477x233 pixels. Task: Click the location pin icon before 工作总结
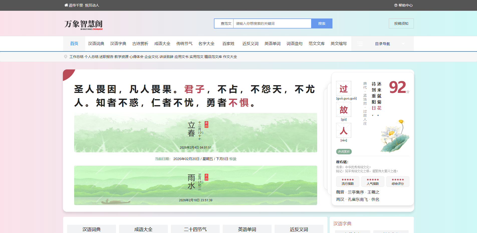65,56
